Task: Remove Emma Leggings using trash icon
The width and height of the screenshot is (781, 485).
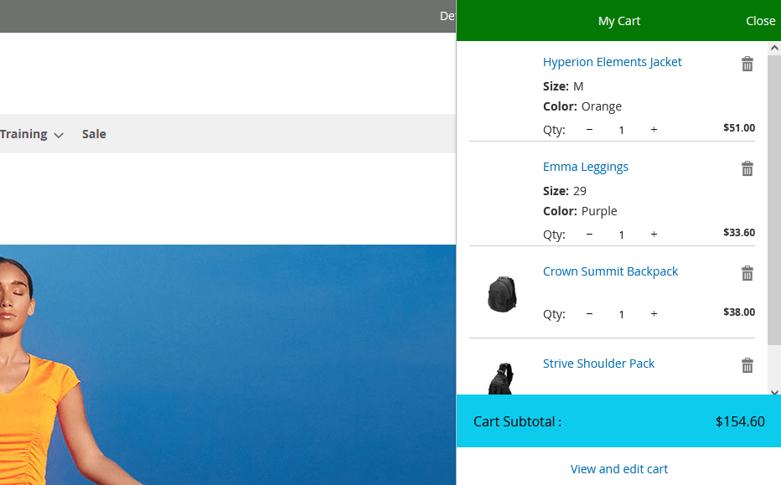Action: click(747, 169)
